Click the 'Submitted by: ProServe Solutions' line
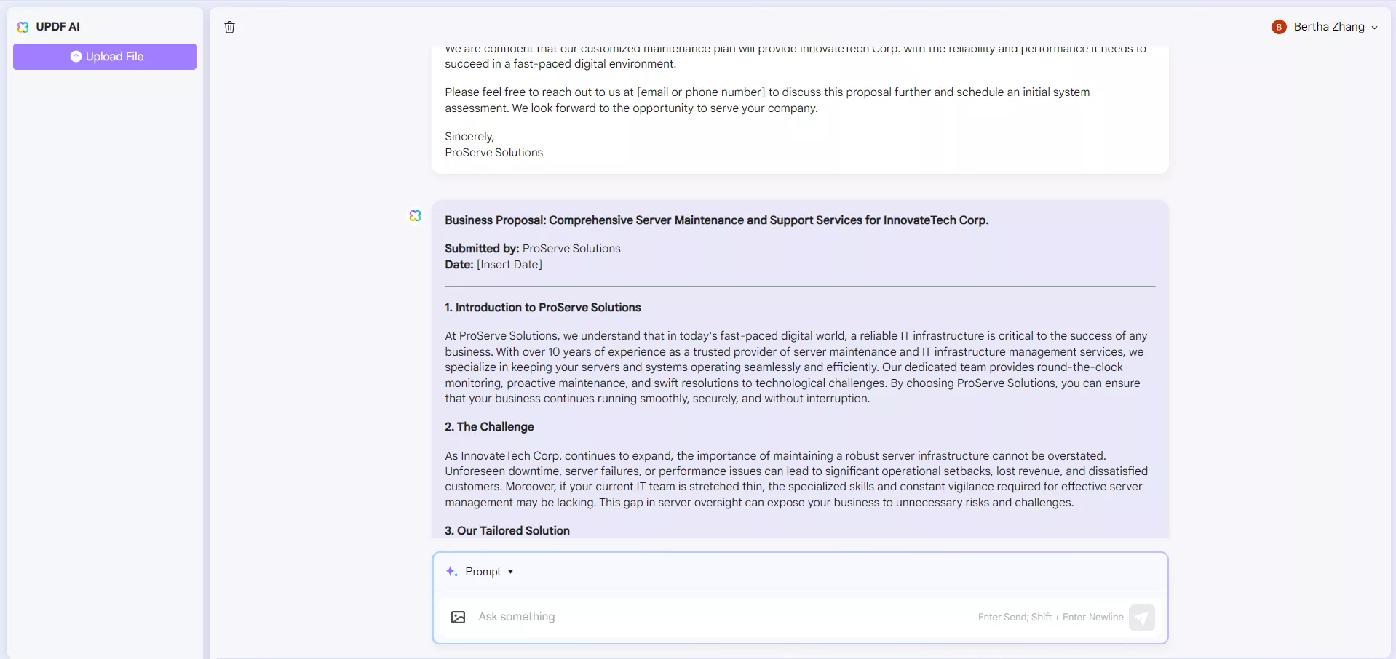This screenshot has width=1396, height=659. coord(533,249)
